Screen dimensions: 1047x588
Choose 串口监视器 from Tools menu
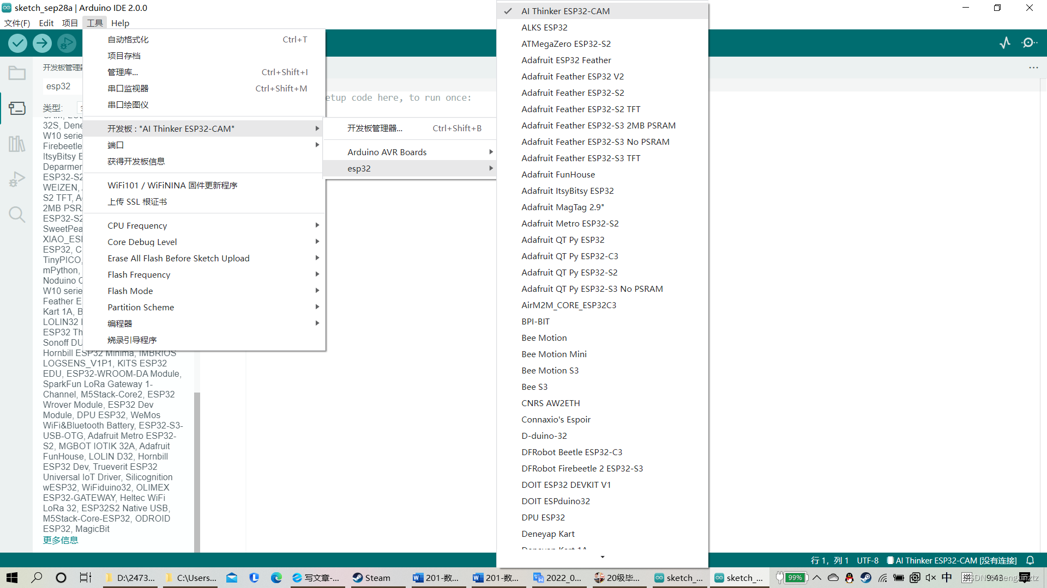coord(204,88)
